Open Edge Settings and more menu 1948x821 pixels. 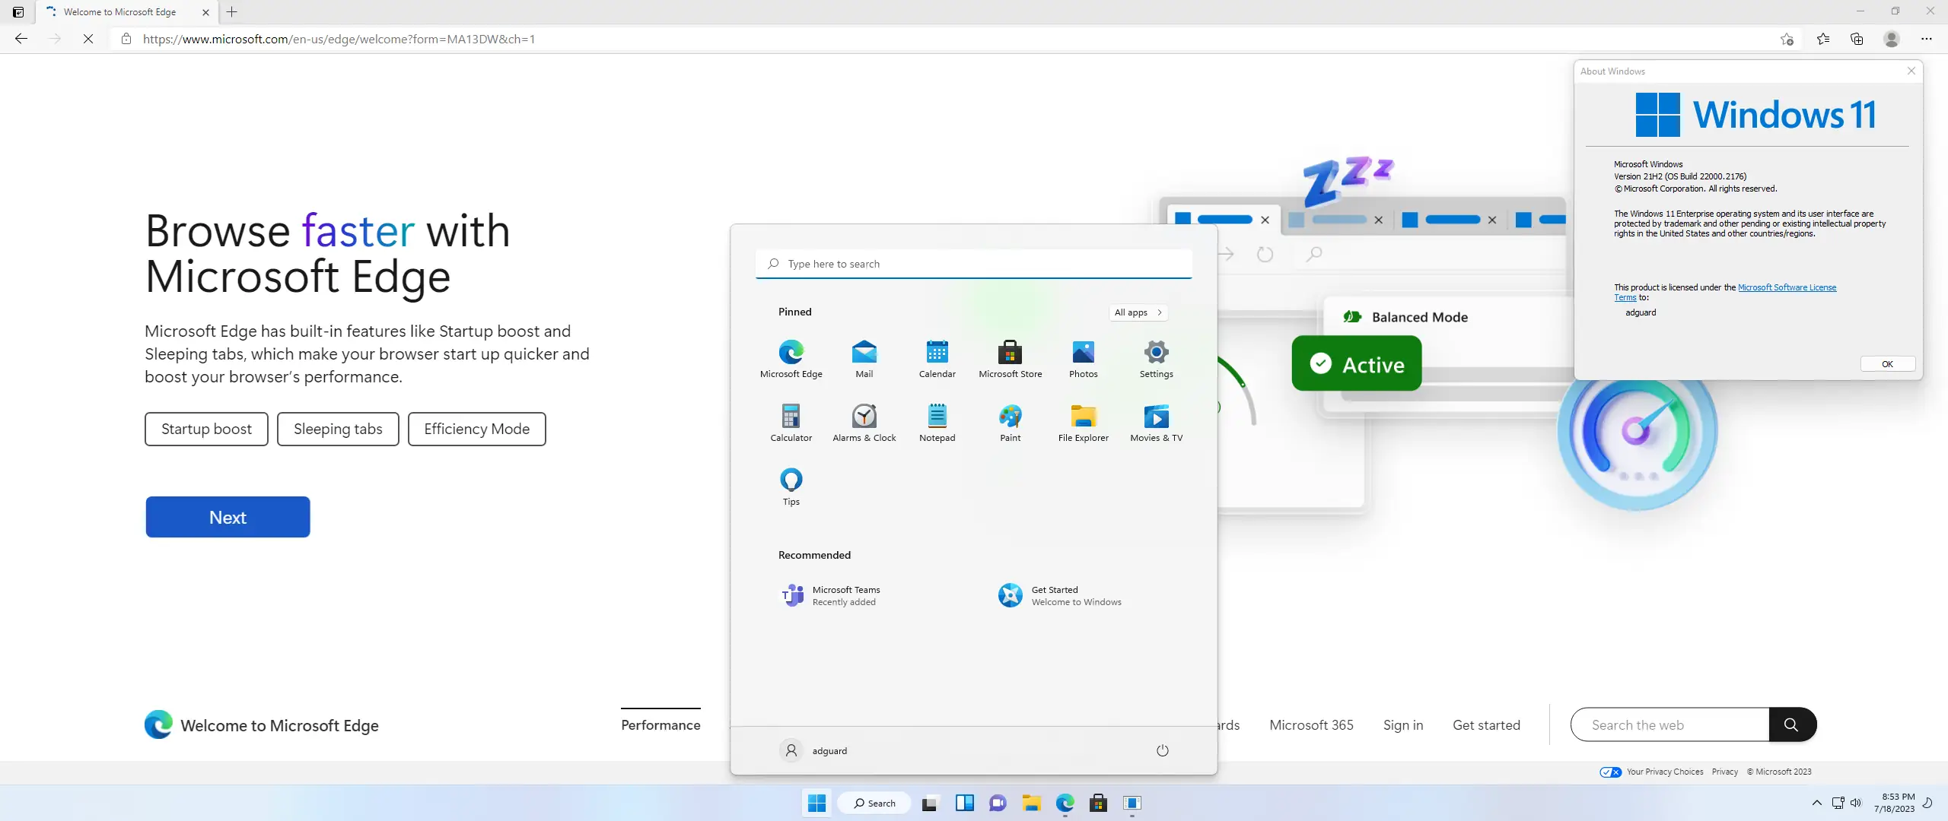(x=1926, y=39)
